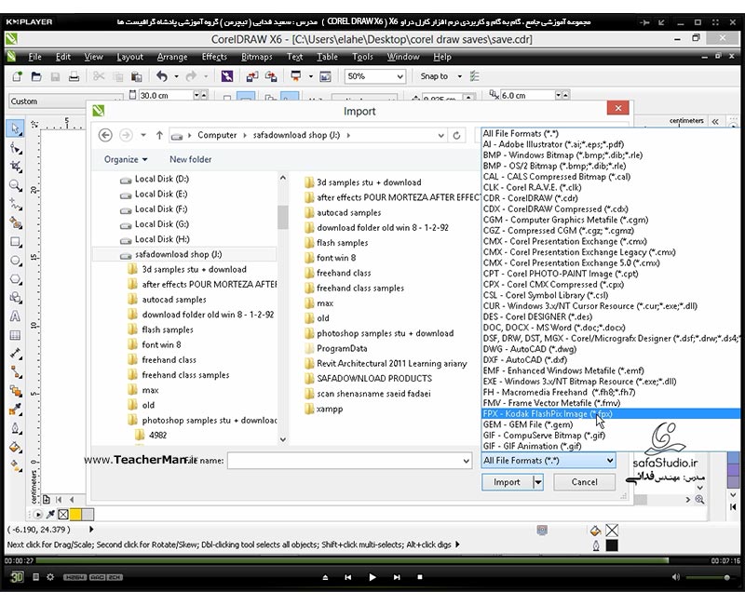Open the Effects menu

pyautogui.click(x=214, y=57)
